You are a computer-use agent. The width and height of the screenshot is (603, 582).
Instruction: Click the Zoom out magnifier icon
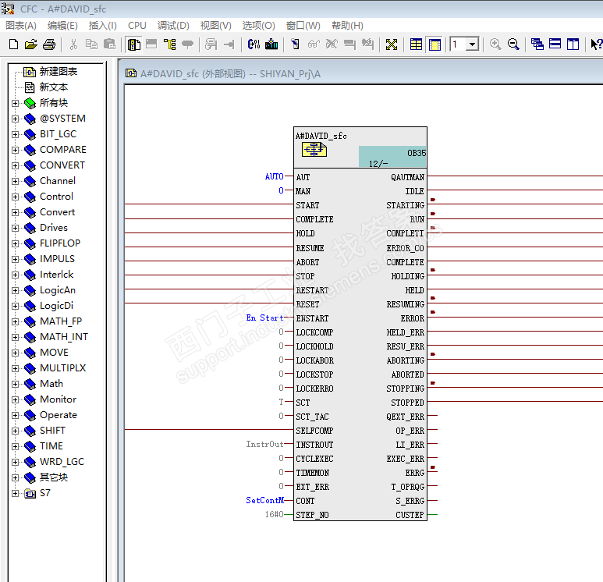point(513,44)
